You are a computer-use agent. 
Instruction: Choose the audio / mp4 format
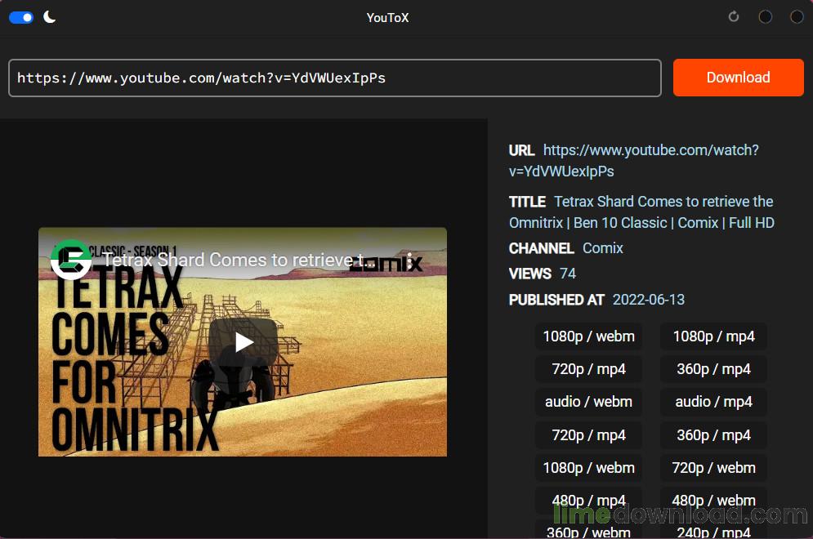pyautogui.click(x=713, y=402)
